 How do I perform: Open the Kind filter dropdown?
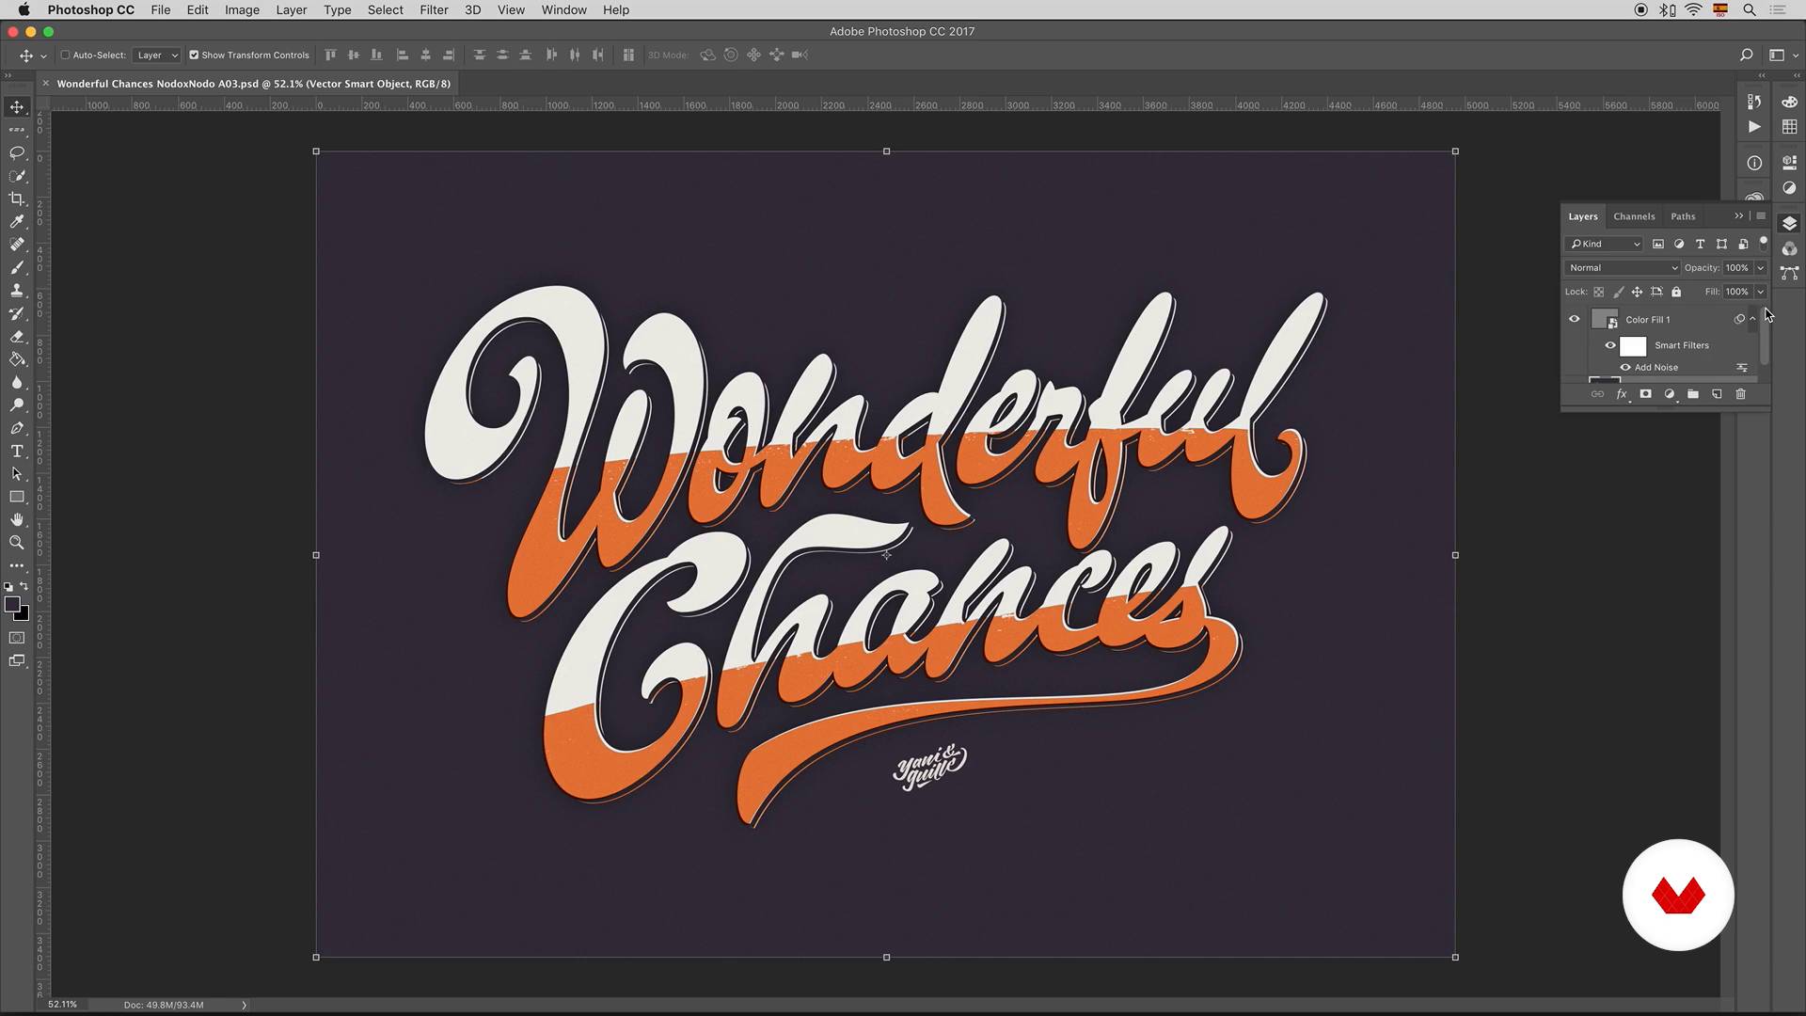[1604, 244]
